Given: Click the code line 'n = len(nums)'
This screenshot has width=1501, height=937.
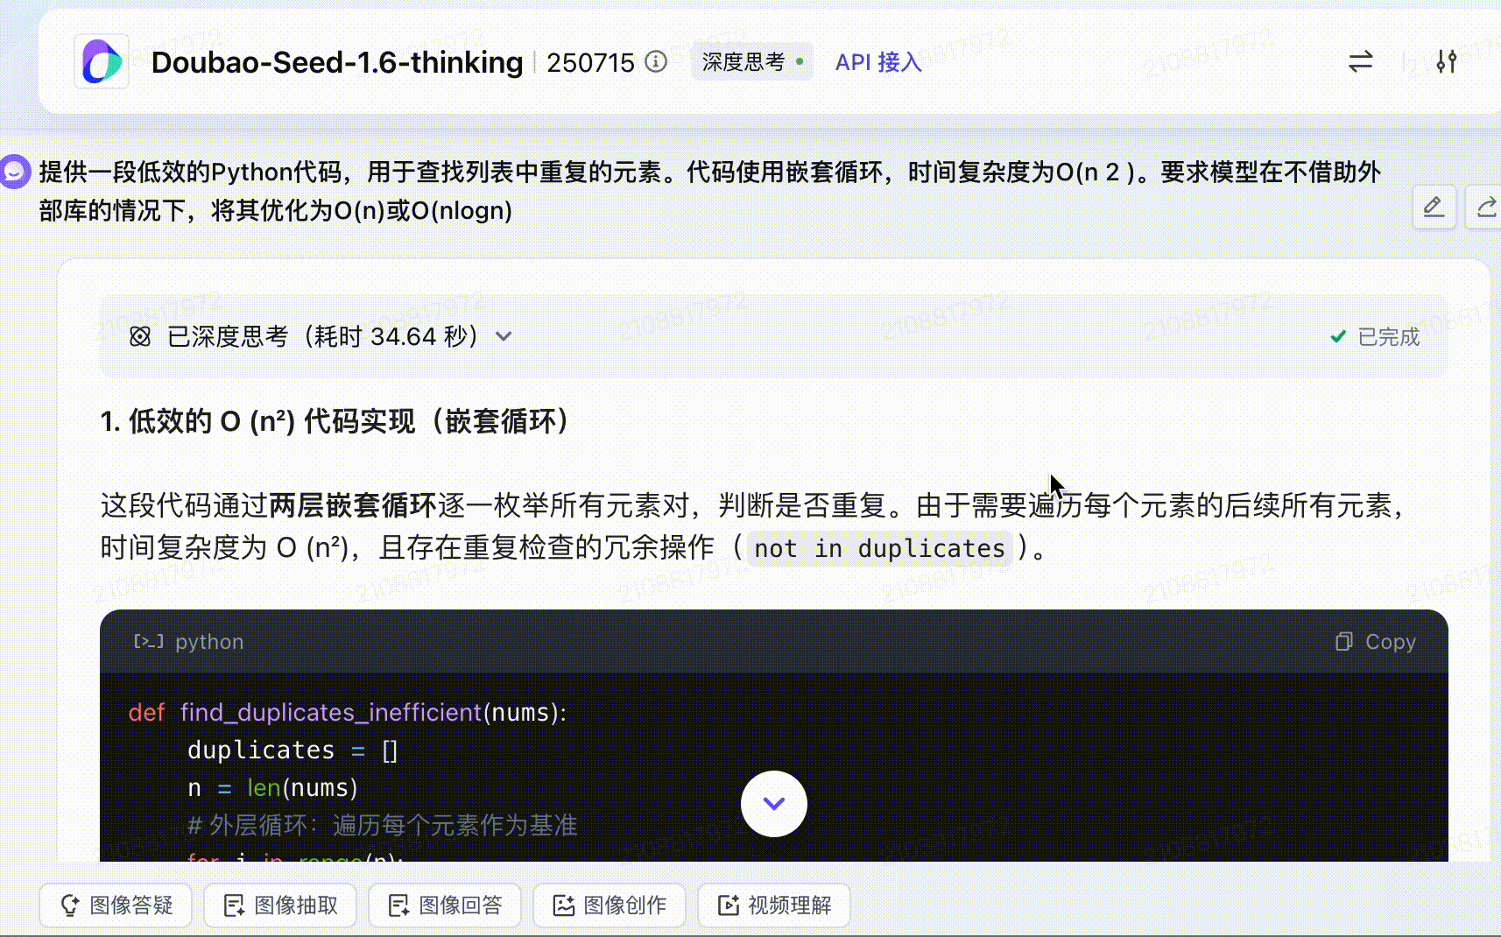Looking at the screenshot, I should click(x=273, y=788).
